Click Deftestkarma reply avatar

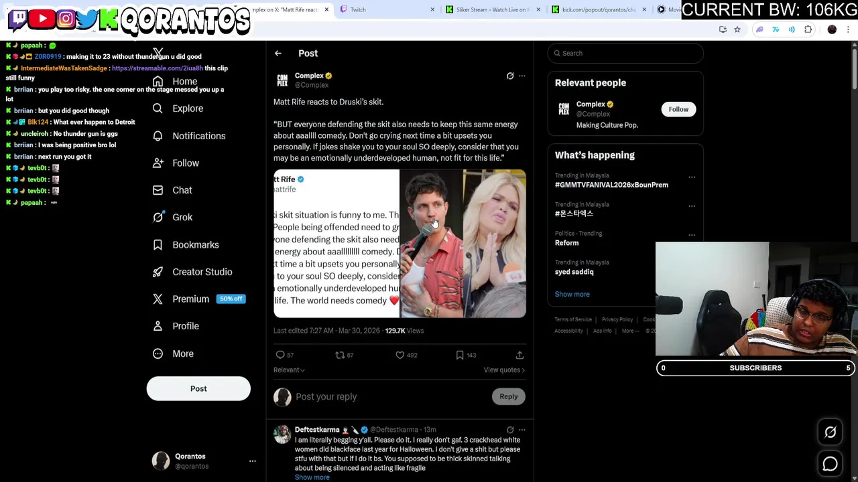tap(282, 435)
